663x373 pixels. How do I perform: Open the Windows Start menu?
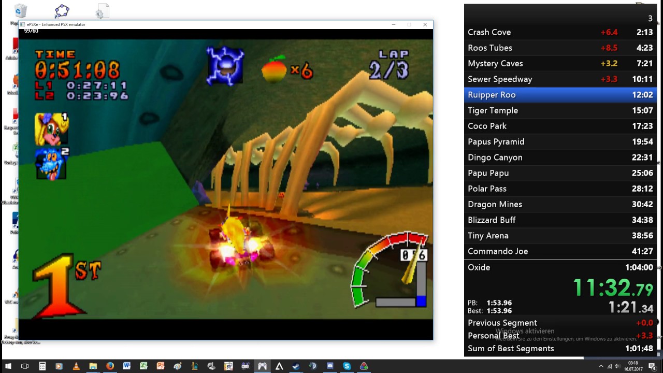pos(8,366)
